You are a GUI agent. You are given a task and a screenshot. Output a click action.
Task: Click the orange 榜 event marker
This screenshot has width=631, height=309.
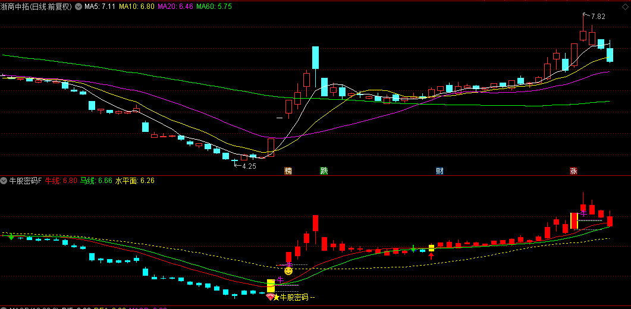[288, 171]
